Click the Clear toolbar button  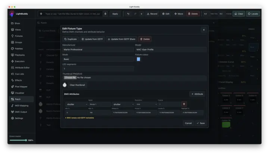239,14
